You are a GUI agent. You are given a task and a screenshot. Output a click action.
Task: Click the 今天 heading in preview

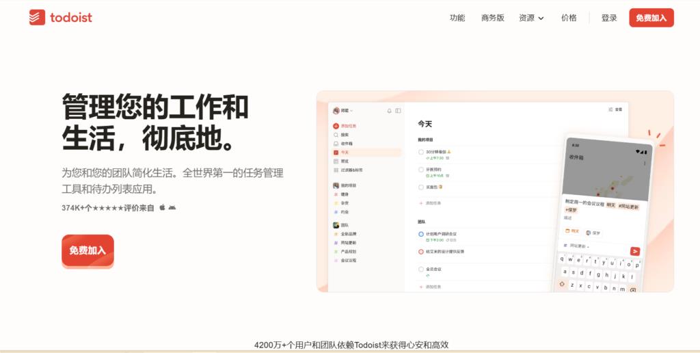click(425, 124)
